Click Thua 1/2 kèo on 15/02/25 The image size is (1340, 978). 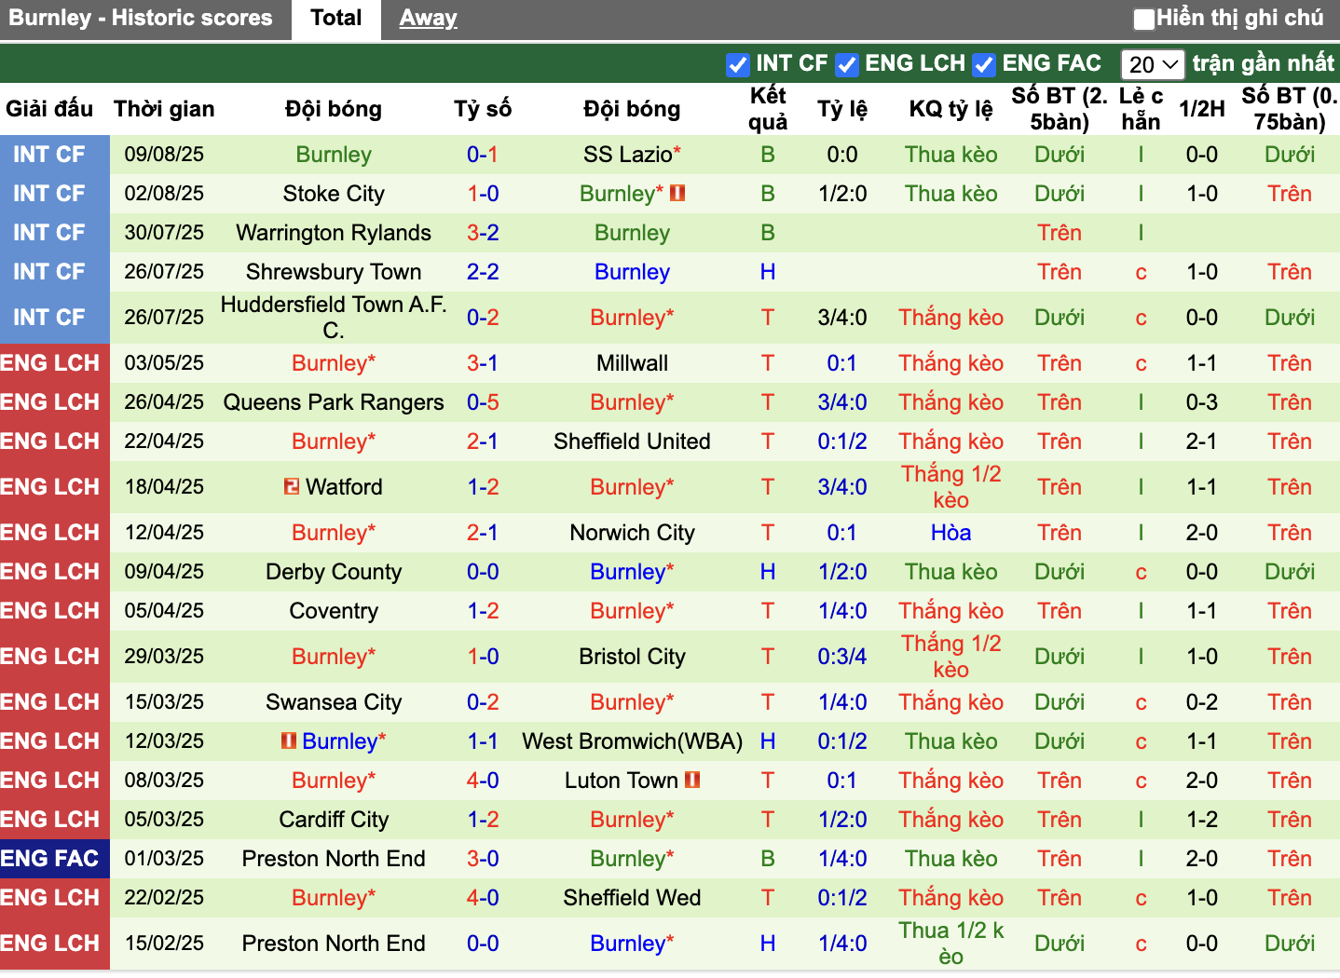point(950,944)
